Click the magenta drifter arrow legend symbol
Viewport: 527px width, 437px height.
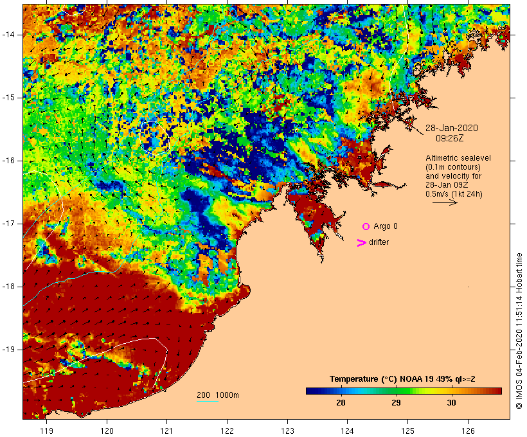pos(361,243)
